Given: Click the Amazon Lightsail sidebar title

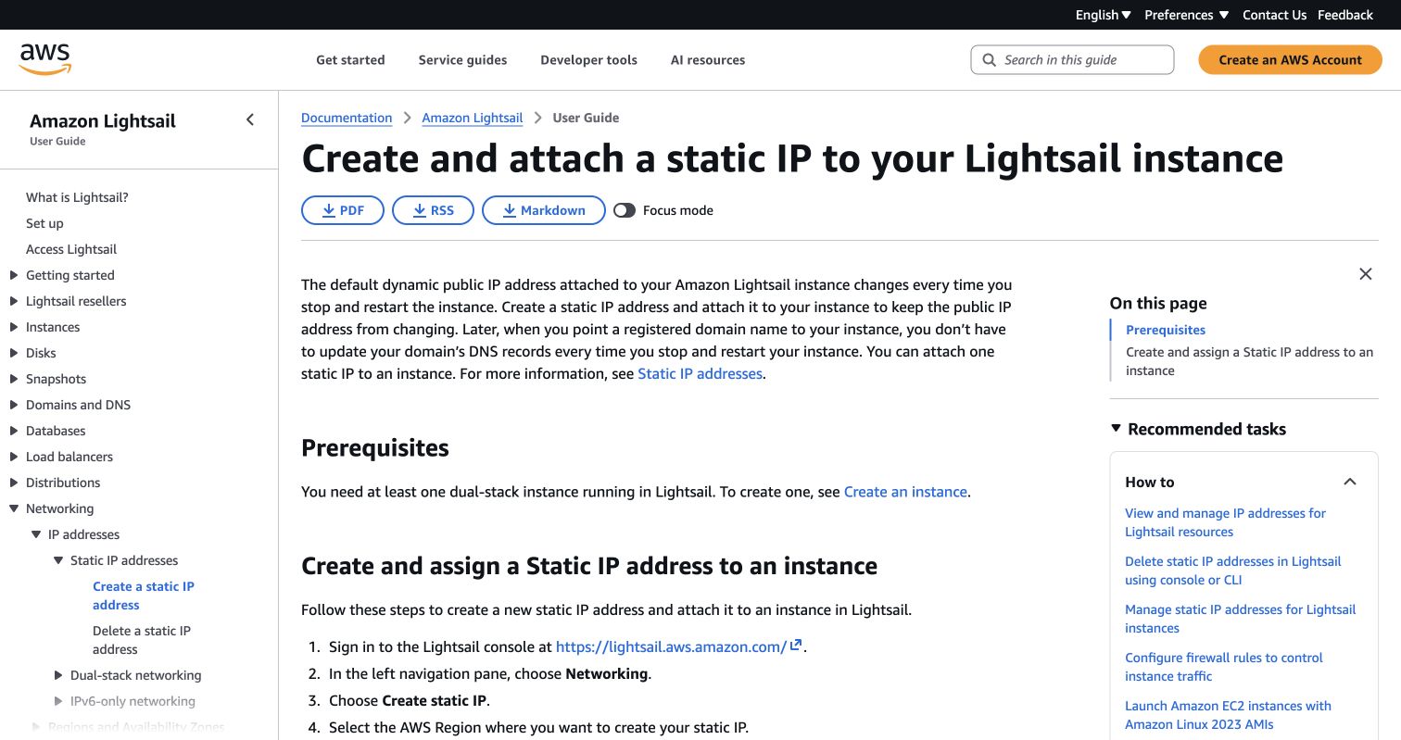Looking at the screenshot, I should point(102,120).
